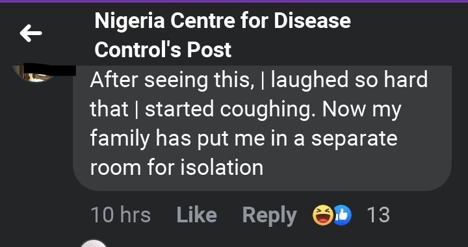Click the word "laughed" in the comment
The height and width of the screenshot is (247, 468).
point(309,81)
